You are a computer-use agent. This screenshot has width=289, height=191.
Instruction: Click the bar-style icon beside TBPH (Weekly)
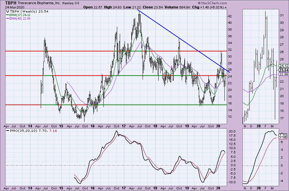click(8, 11)
